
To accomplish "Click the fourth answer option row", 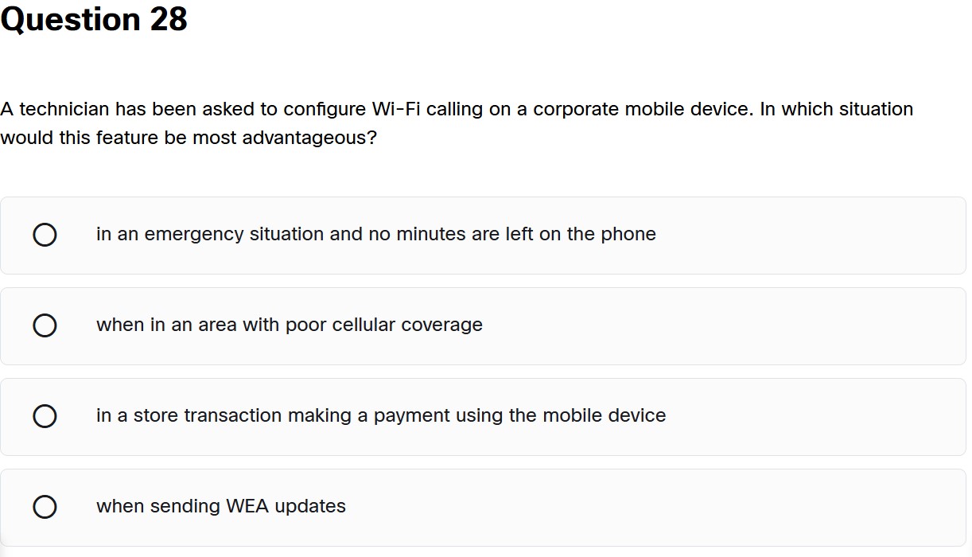I will 477,507.
